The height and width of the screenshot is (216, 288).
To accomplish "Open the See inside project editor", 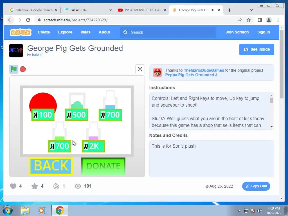I will [256, 49].
